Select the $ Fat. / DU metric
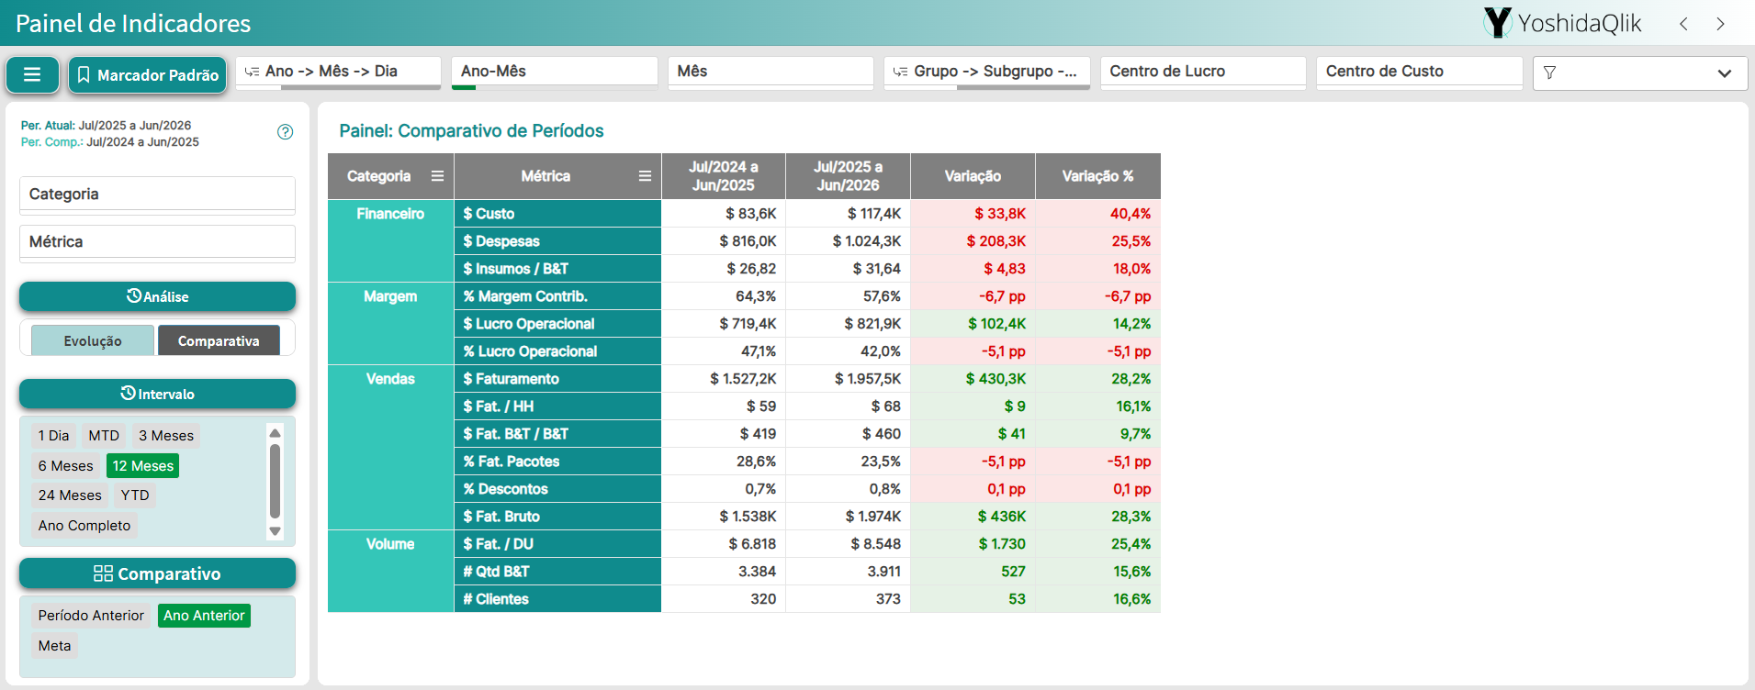Viewport: 1755px width, 690px height. point(557,544)
